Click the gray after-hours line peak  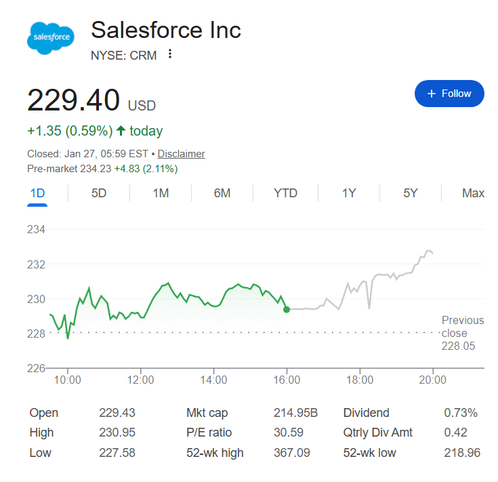(430, 251)
